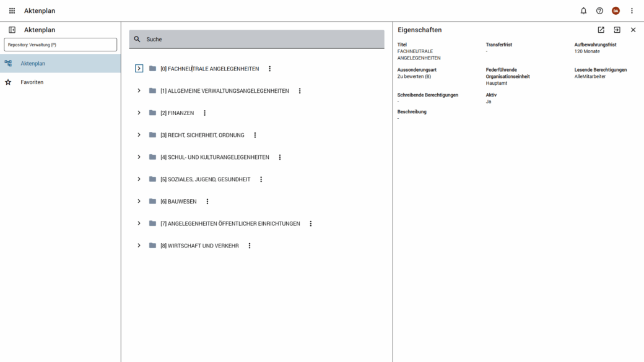Expand [5] SOZIALES, JUGEND, GESUNDHEIT node

click(x=139, y=179)
